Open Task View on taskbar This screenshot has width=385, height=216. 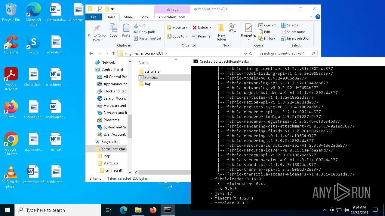pyautogui.click(x=108, y=210)
